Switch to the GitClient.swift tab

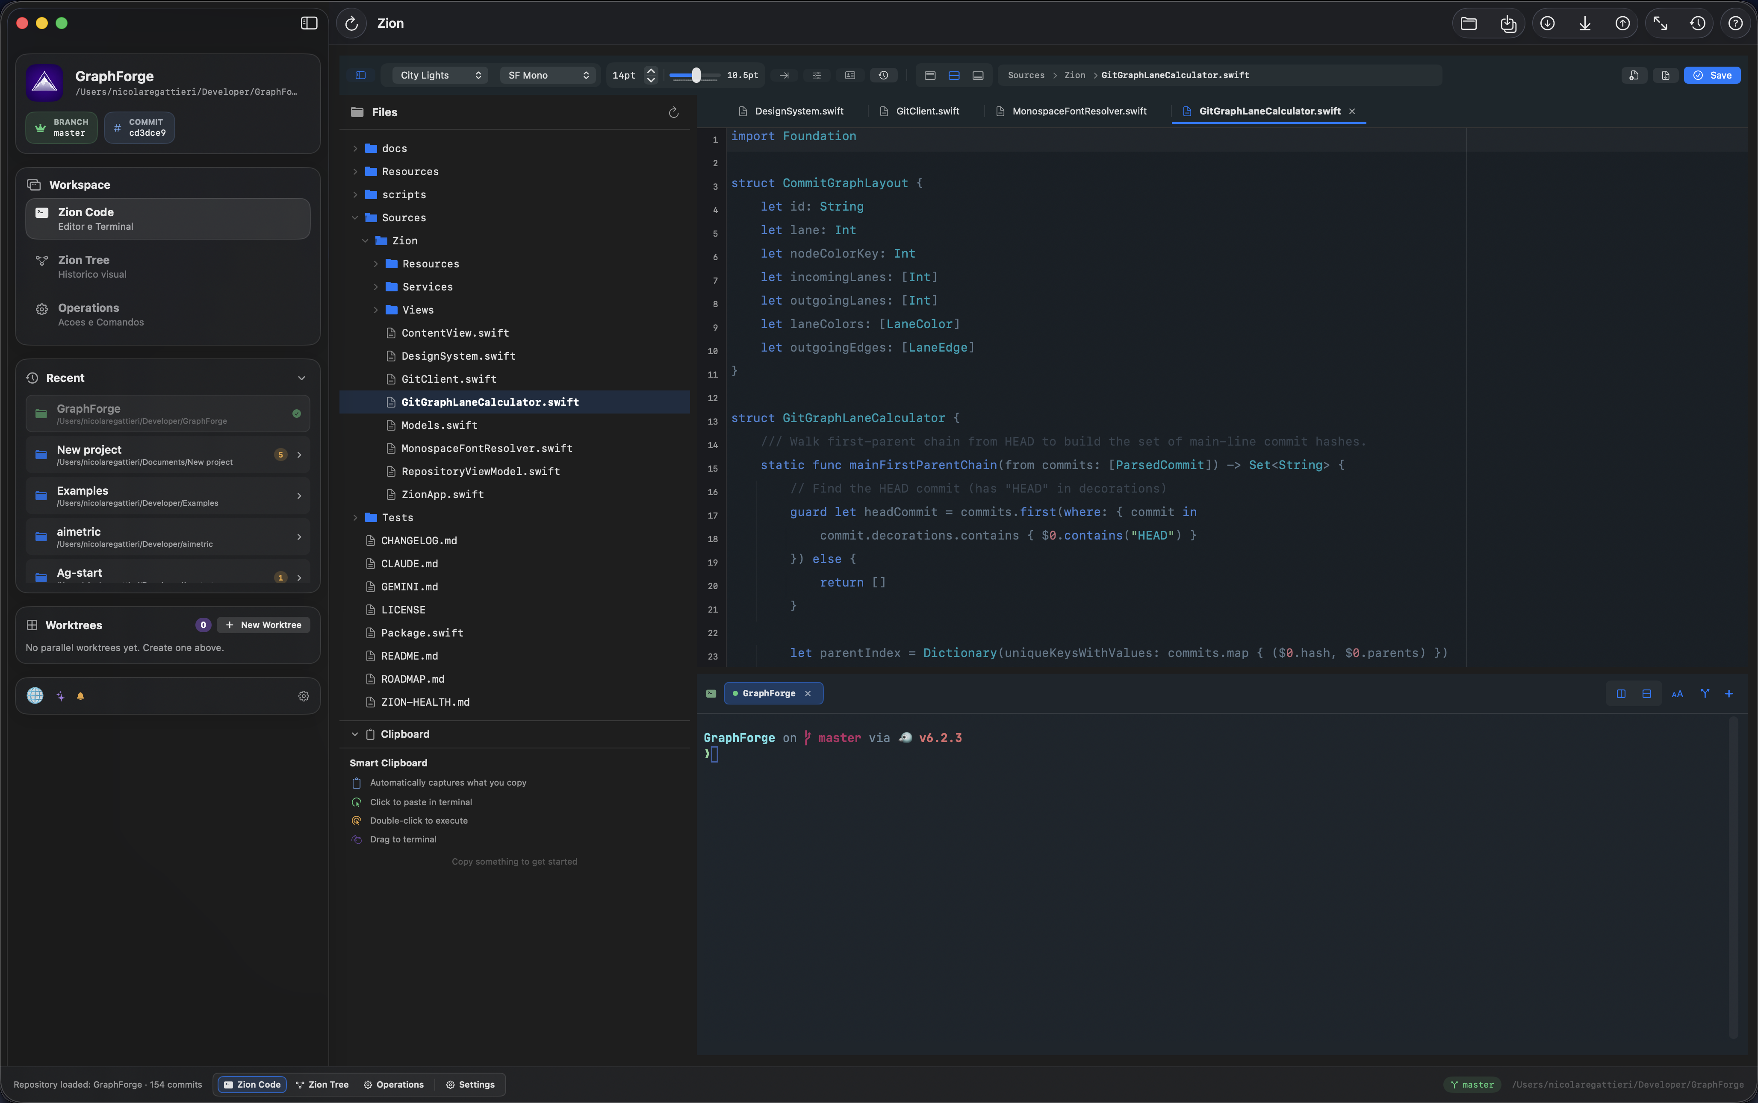pos(926,111)
